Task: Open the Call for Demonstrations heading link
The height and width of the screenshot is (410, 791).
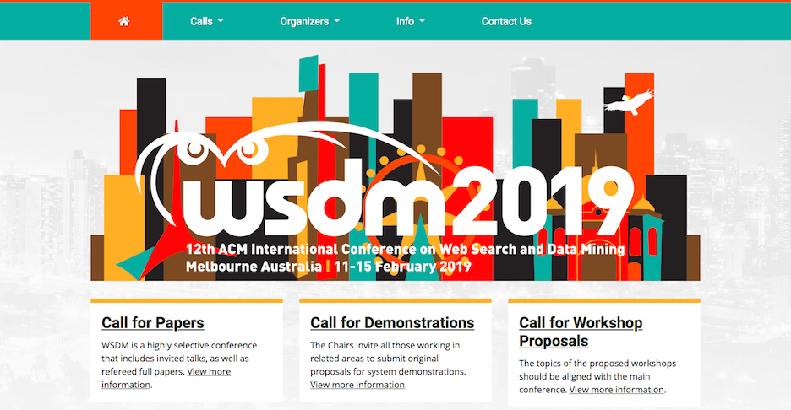Action: 392,322
